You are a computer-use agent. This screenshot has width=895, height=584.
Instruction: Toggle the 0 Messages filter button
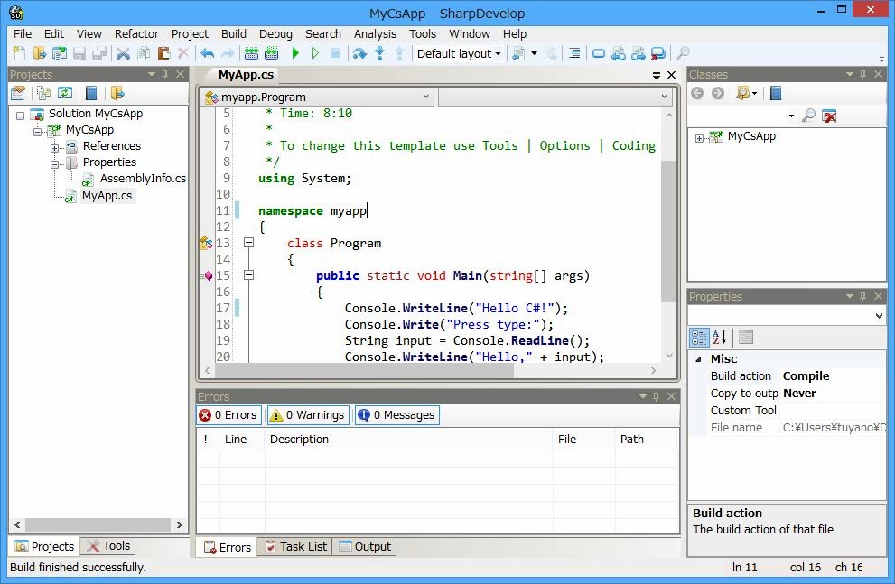[x=396, y=415]
